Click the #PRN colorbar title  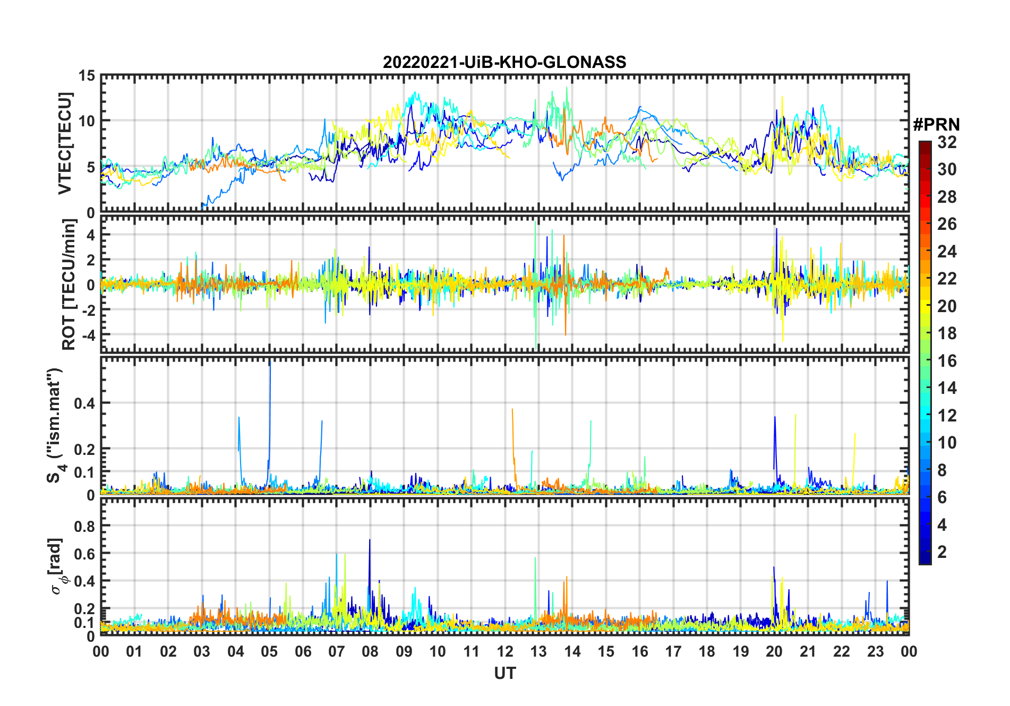[x=936, y=125]
